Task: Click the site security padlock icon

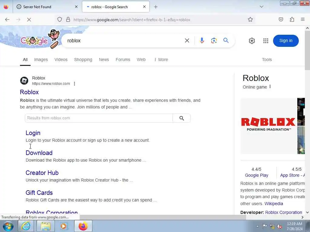Action: click(x=68, y=20)
